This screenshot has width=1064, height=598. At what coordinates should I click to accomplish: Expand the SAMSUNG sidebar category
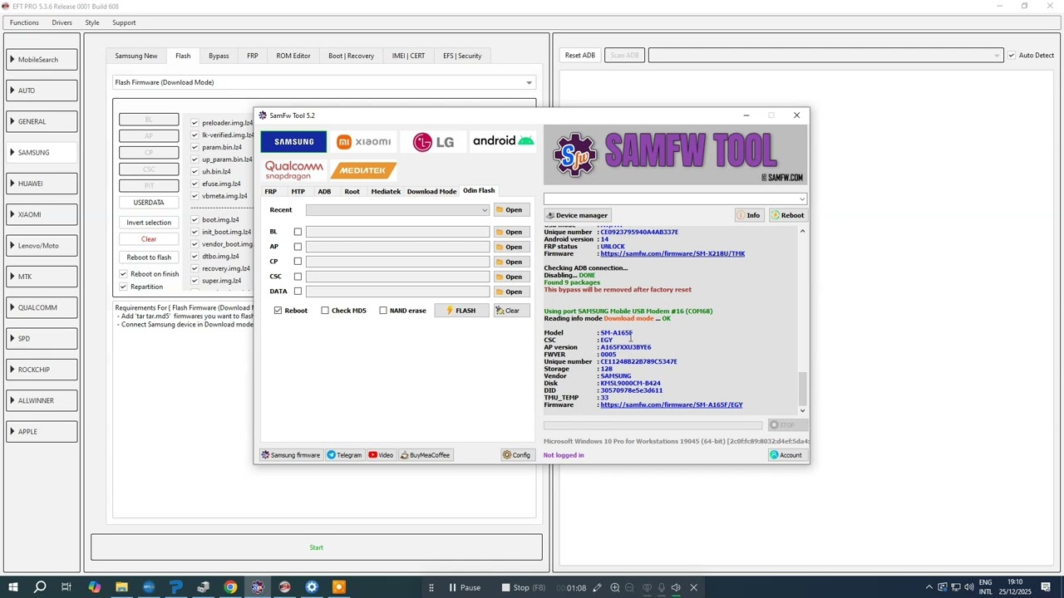[42, 153]
